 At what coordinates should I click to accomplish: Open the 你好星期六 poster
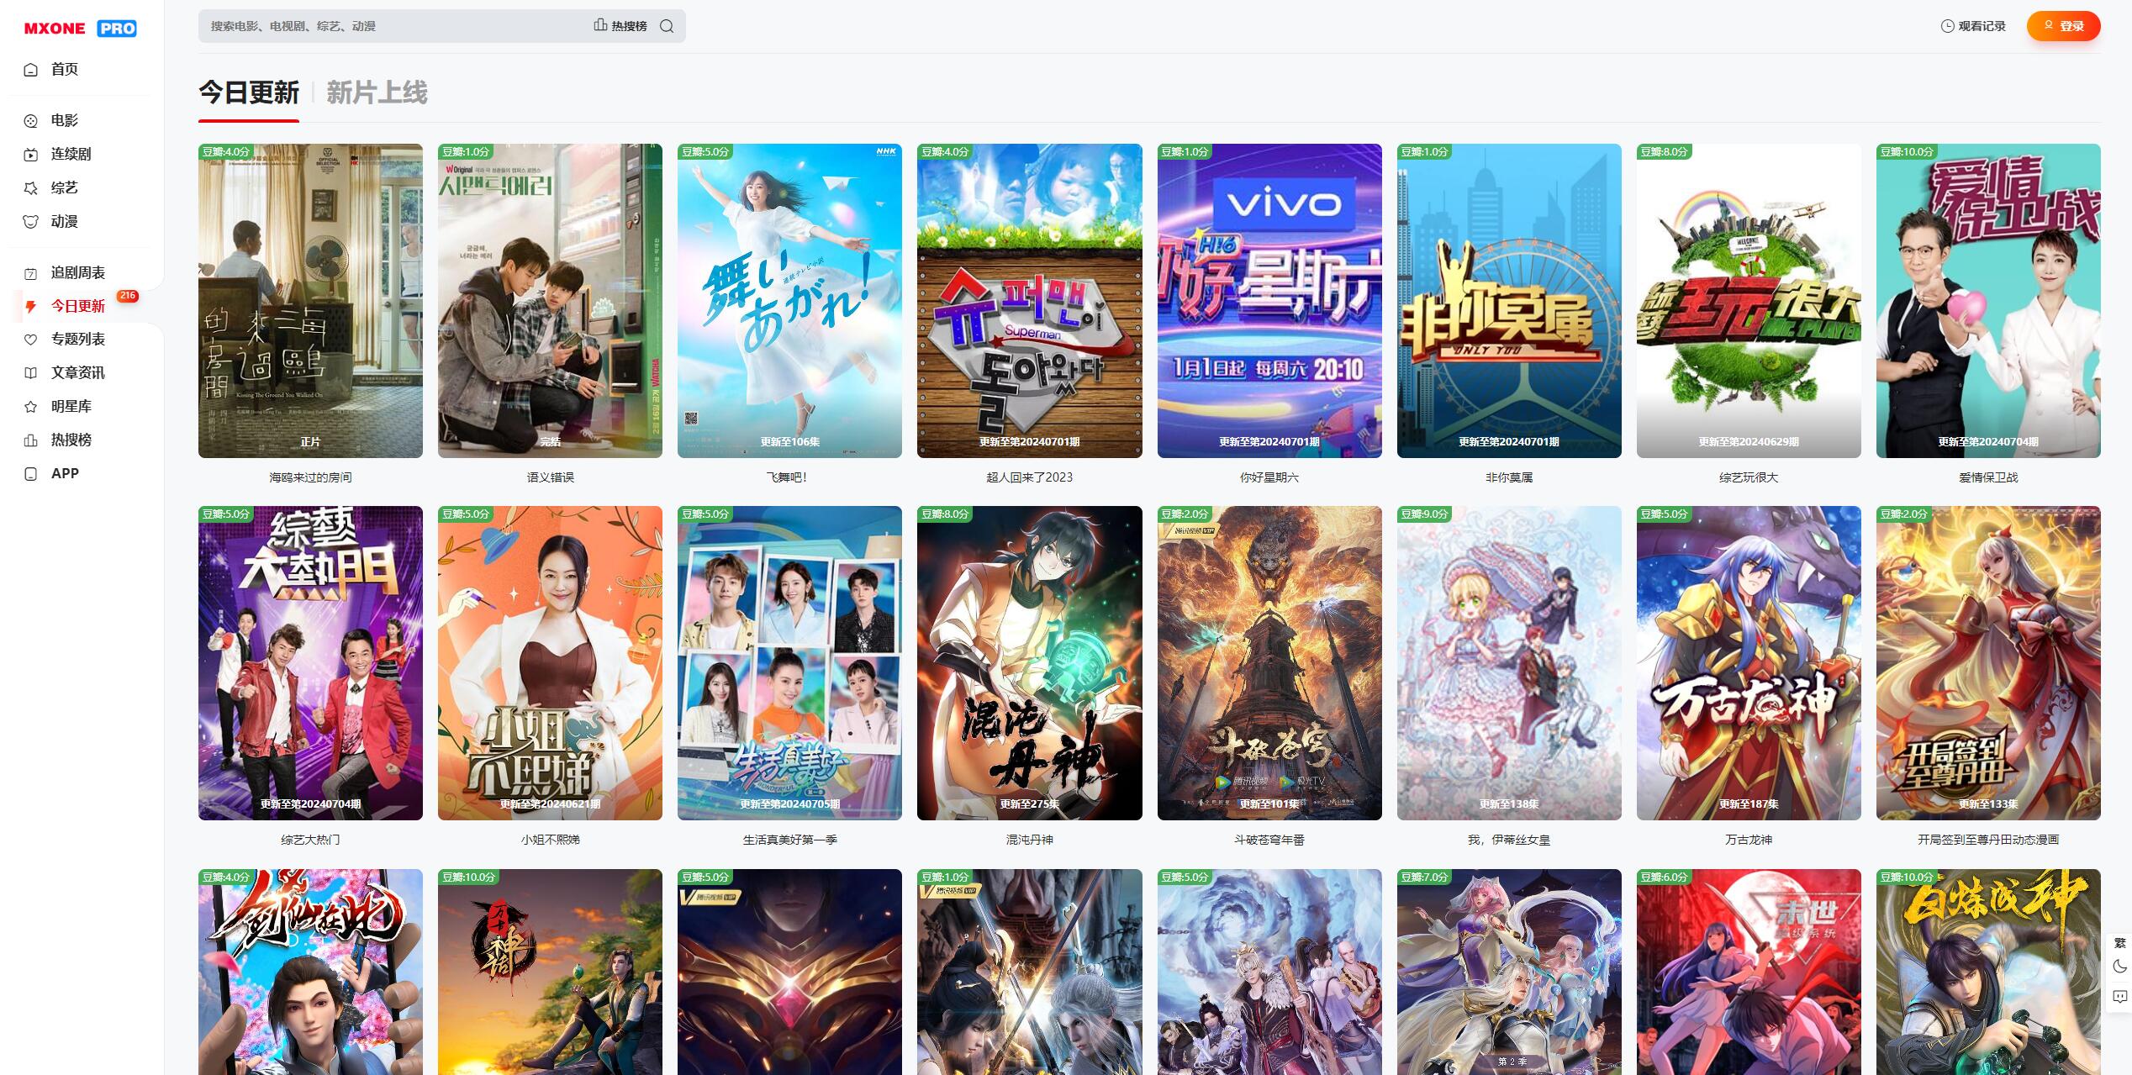[1269, 301]
